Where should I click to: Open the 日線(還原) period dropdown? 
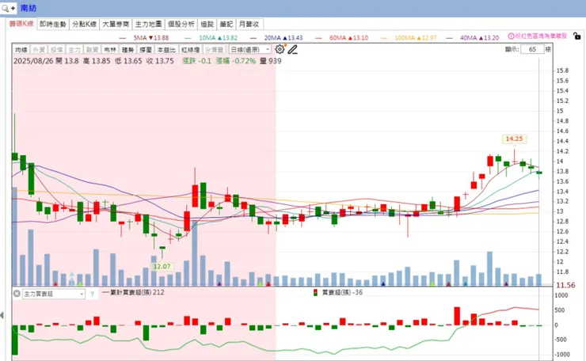coord(249,49)
